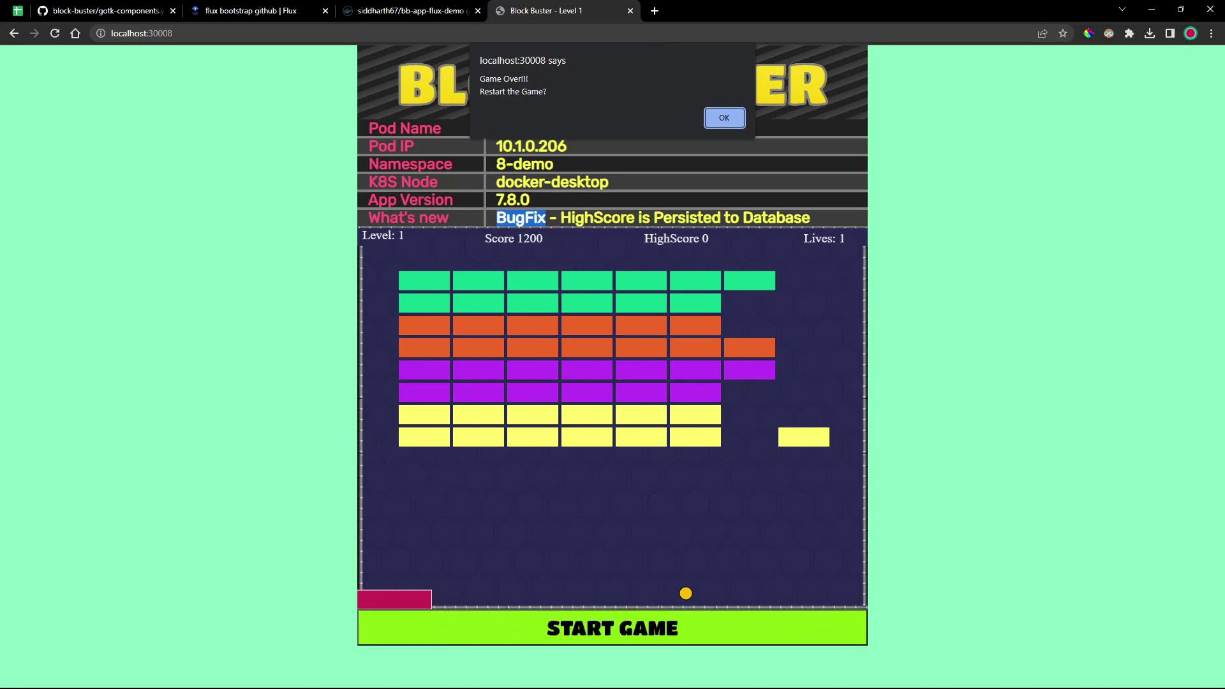Open Chrome three-dot menu
This screenshot has height=689, width=1225.
click(x=1211, y=33)
